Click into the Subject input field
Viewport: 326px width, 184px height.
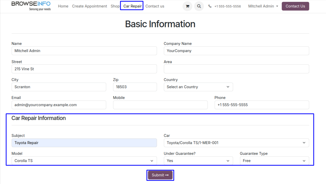(84, 143)
